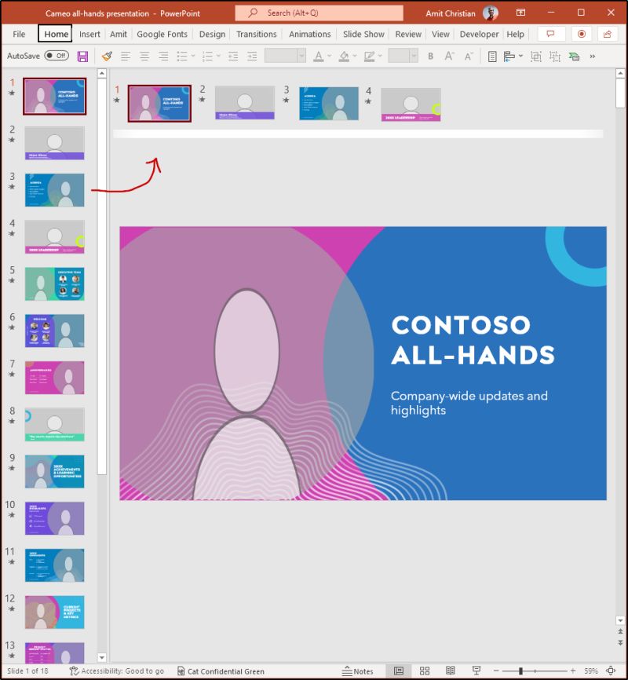628x680 pixels.
Task: Select slide 12 thumbnail in panel
Action: click(55, 612)
